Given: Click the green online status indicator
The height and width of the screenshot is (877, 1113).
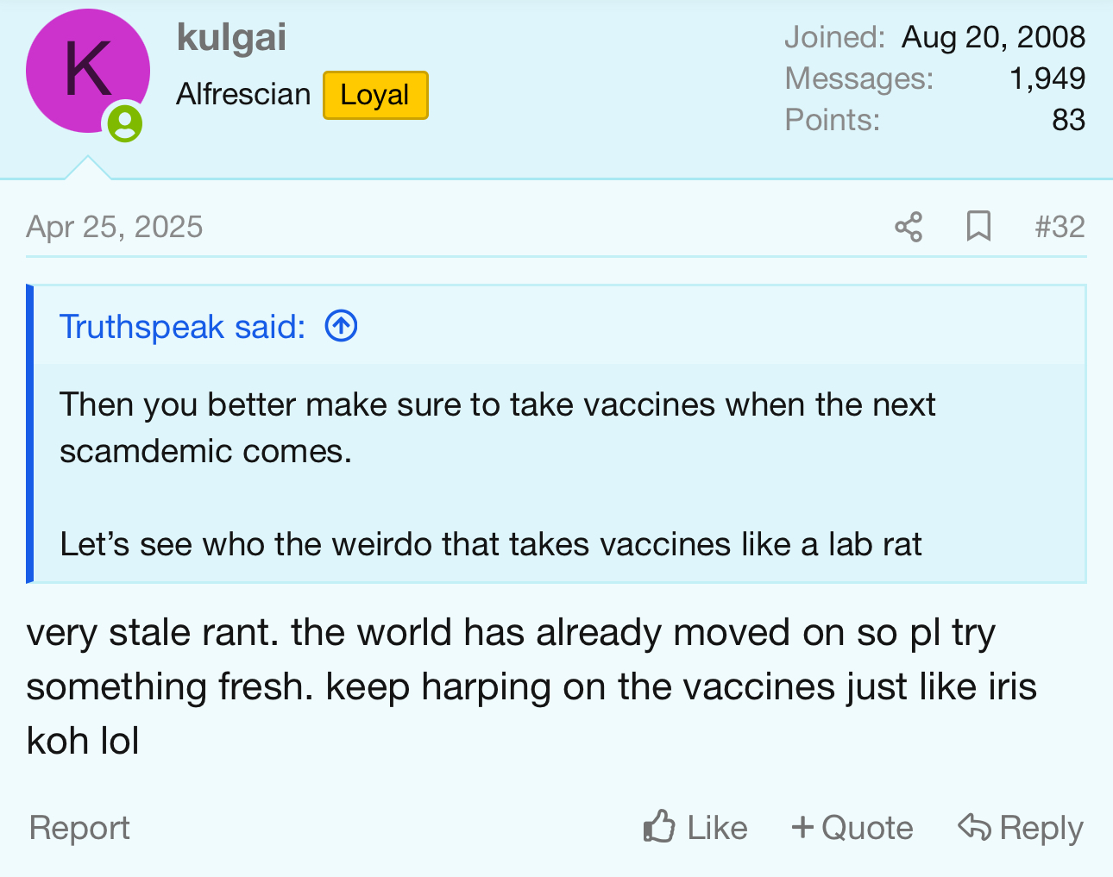Looking at the screenshot, I should point(125,123).
